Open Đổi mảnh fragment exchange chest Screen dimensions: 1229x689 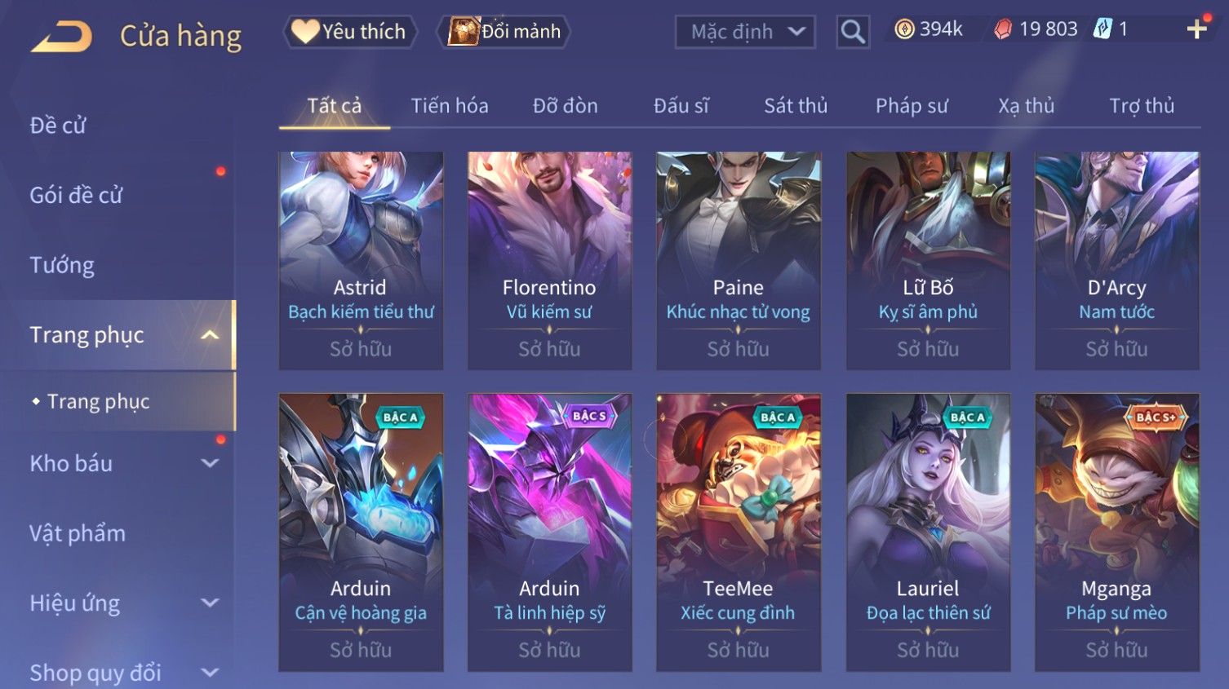coord(504,32)
